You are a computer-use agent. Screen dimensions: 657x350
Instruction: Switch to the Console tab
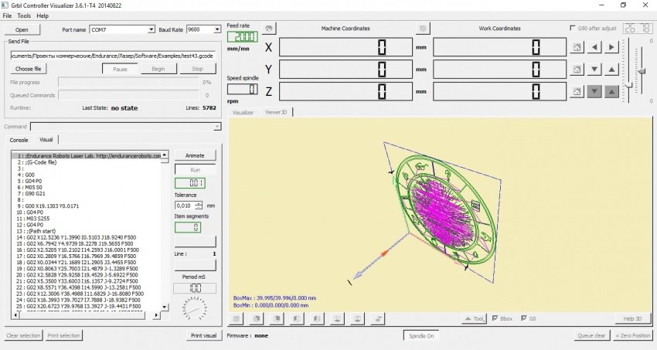(x=19, y=140)
